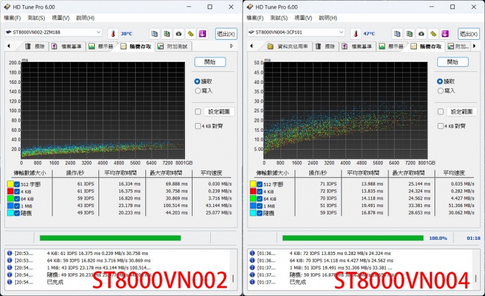Image resolution: width=485 pixels, height=296 pixels.
Task: Show earlier tabs with left arrow in ST8000VN004 window
Action: pos(251,45)
